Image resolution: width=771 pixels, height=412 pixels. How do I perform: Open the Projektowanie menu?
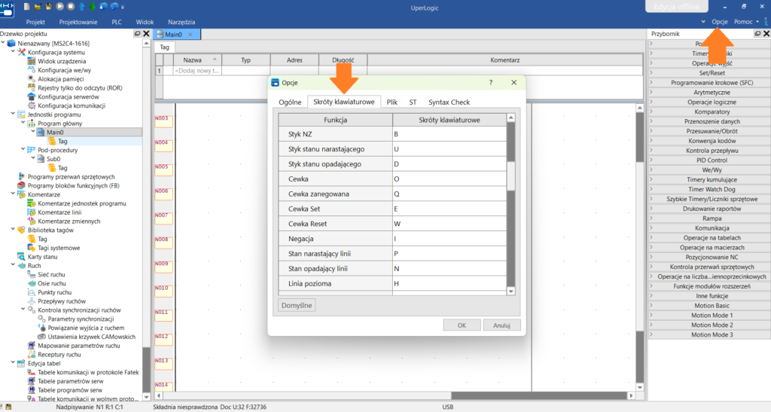pos(78,22)
